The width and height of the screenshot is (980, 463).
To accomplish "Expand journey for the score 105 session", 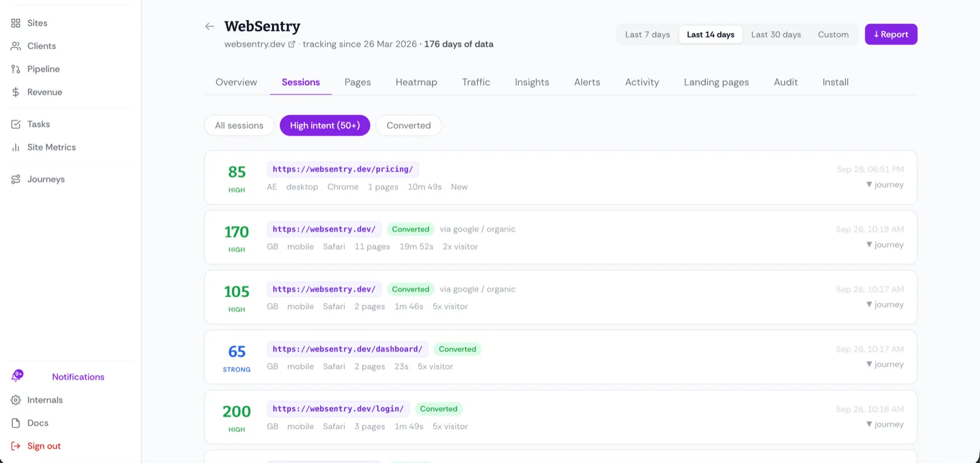I will (885, 305).
